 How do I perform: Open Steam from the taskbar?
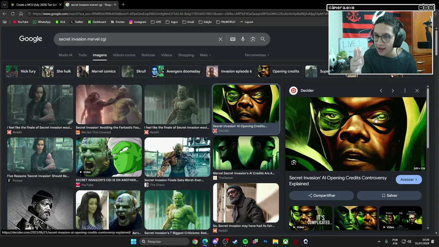pos(235,242)
